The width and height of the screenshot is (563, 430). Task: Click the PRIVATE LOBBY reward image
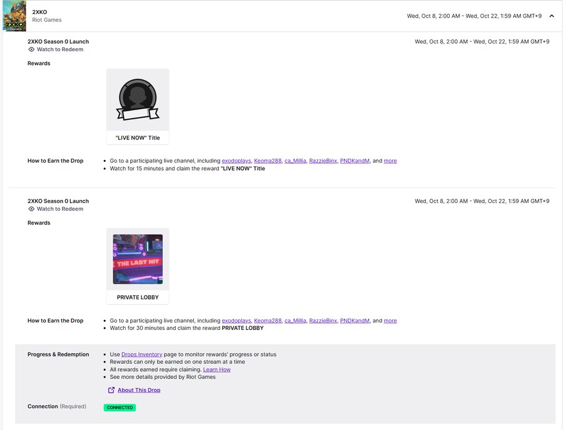(x=138, y=259)
